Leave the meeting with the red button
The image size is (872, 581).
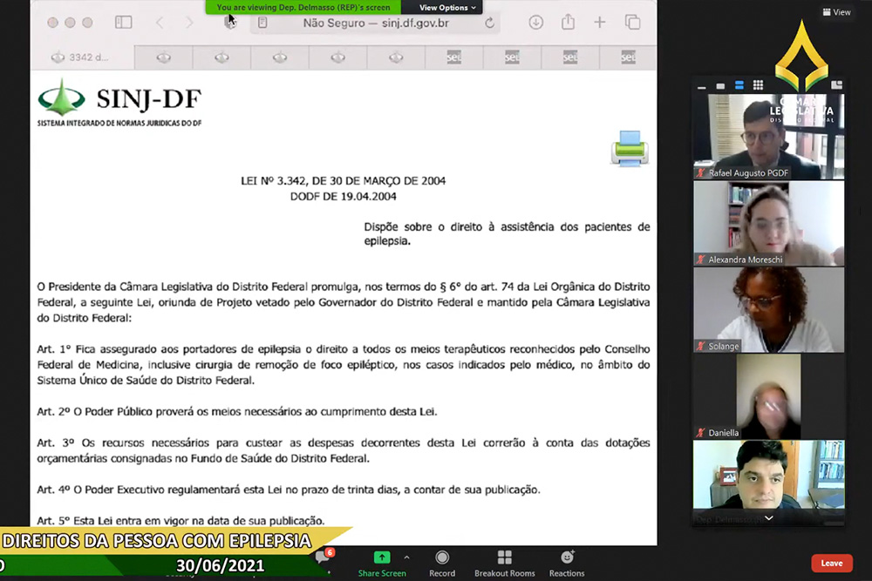pos(831,564)
